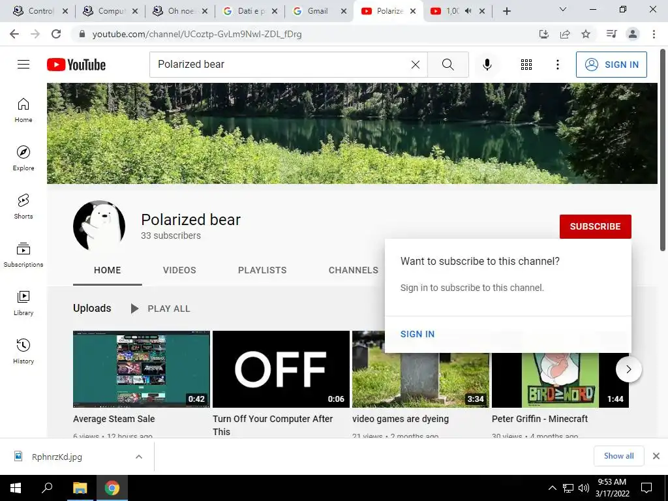The width and height of the screenshot is (668, 501).
Task: Click the address bar URL
Action: pos(197,34)
